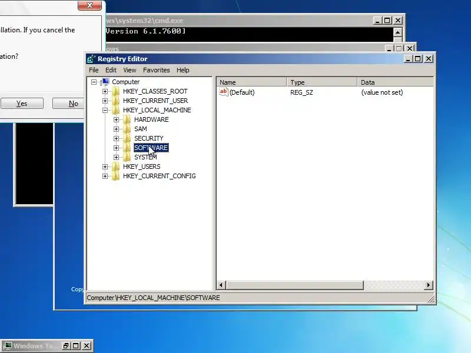Click the HKEY_LOCAL_MACHINE folder icon

tap(115, 110)
